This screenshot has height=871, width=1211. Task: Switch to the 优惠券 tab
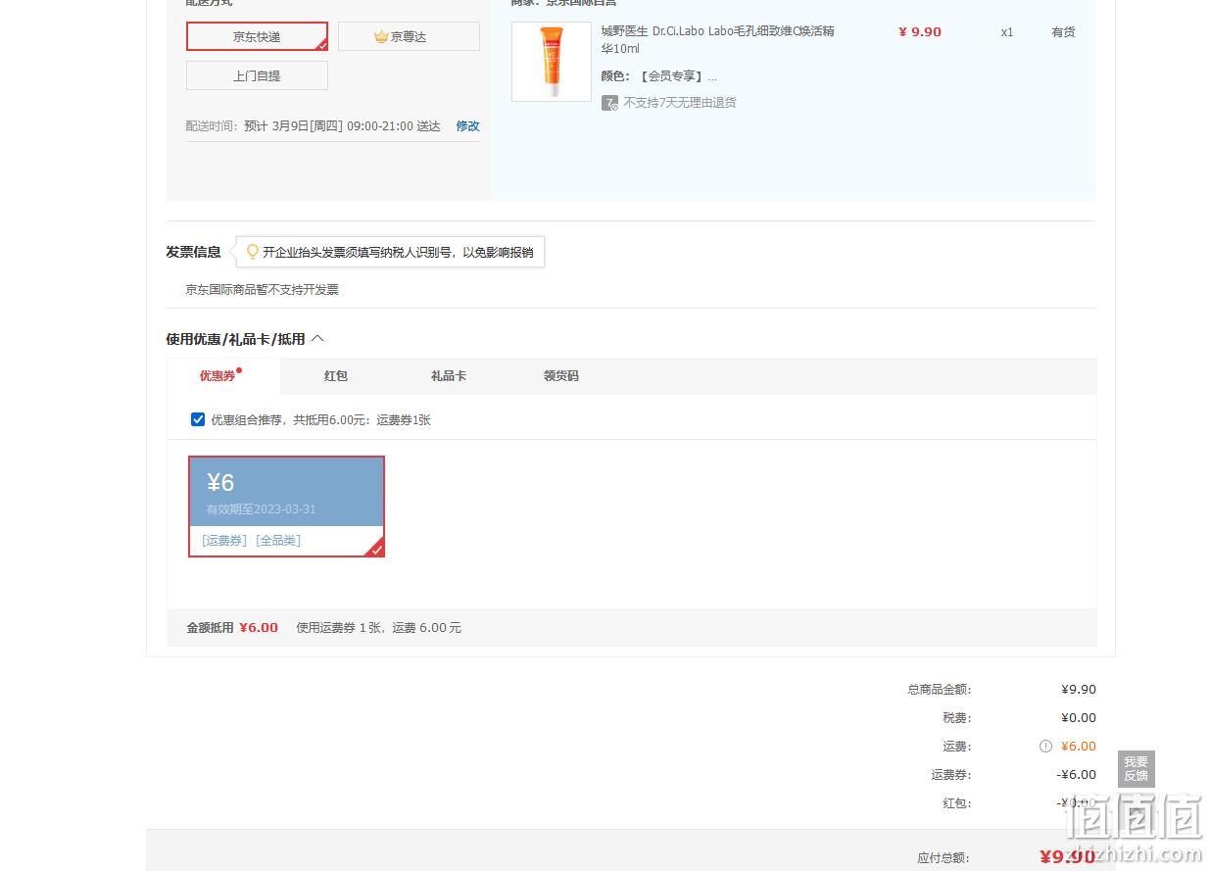223,376
